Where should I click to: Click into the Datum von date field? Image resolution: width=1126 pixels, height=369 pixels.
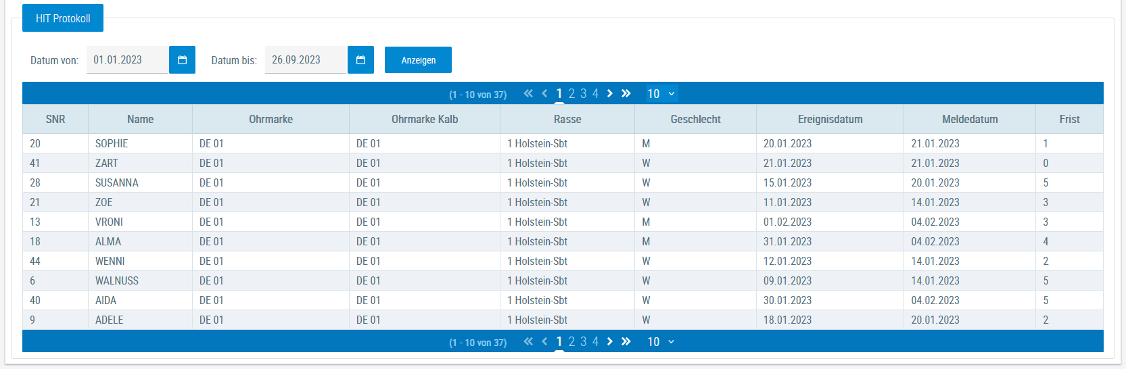tap(126, 60)
